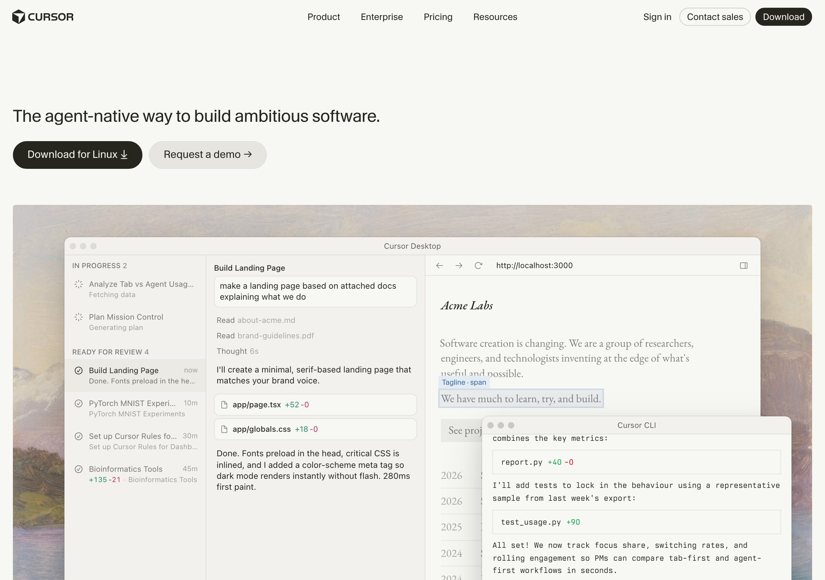The image size is (825, 580).
Task: Click Download for Linux
Action: tap(78, 155)
